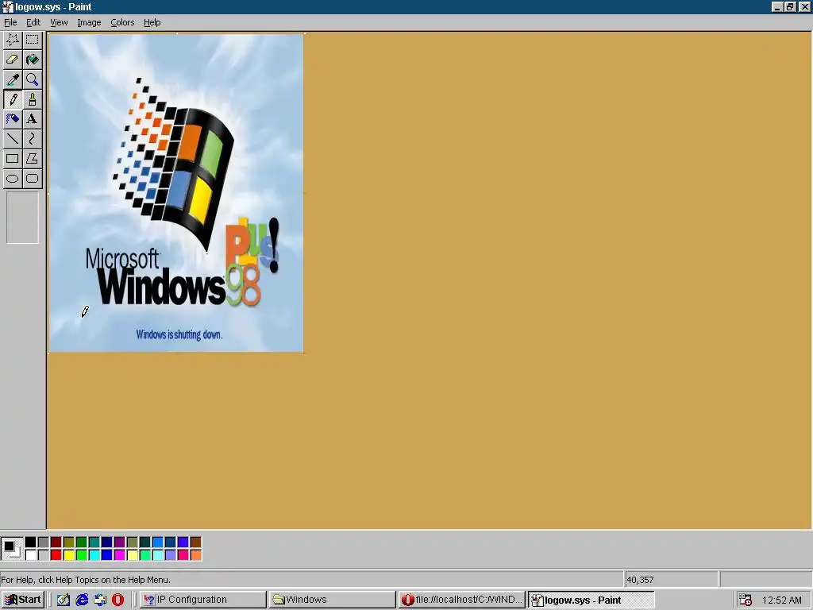The width and height of the screenshot is (813, 610).
Task: Choose the Rounded Rectangle tool
Action: coord(32,179)
